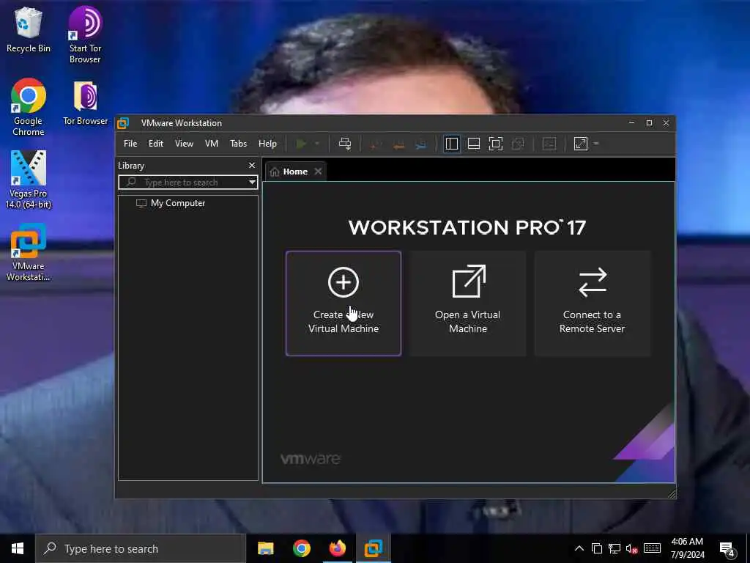Open the File menu
The height and width of the screenshot is (563, 750).
[130, 144]
